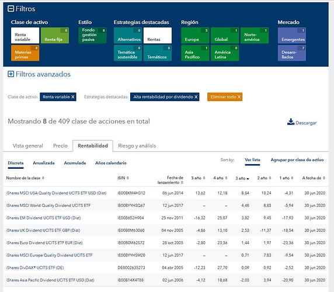Click the 27,70 four-year return value

click(222, 267)
